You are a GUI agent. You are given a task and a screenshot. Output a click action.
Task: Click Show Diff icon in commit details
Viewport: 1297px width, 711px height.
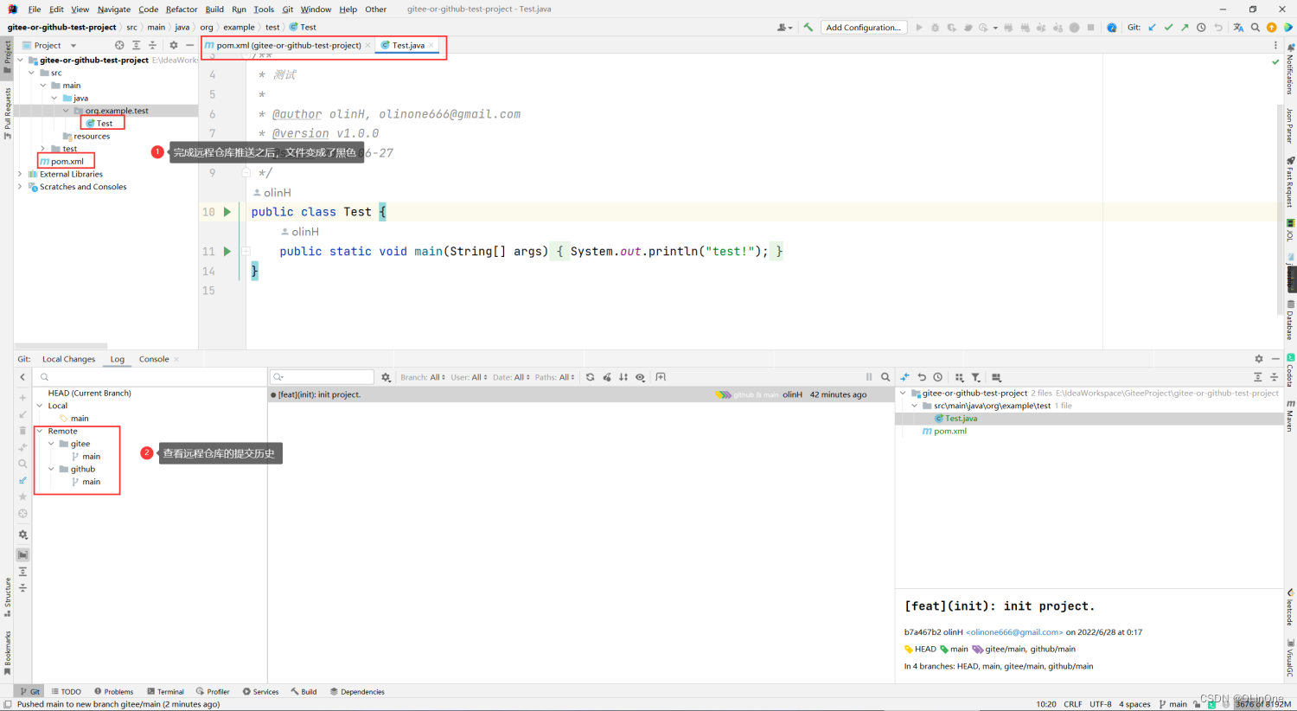click(x=904, y=377)
